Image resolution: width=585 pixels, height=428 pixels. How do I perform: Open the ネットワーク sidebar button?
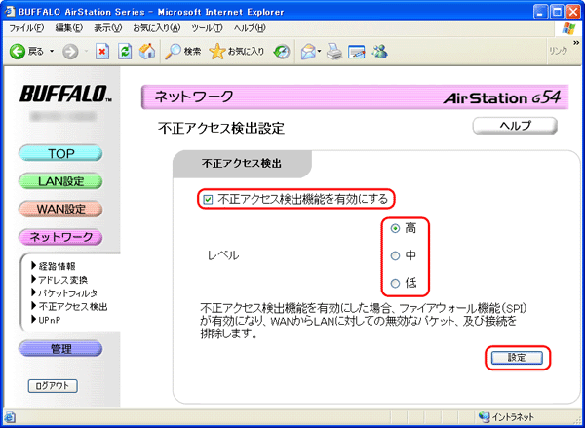tap(60, 237)
